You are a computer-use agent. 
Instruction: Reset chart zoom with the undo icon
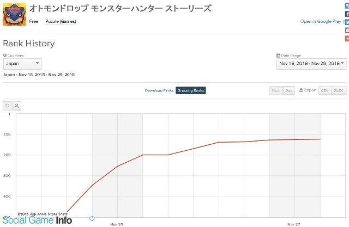pyautogui.click(x=7, y=106)
